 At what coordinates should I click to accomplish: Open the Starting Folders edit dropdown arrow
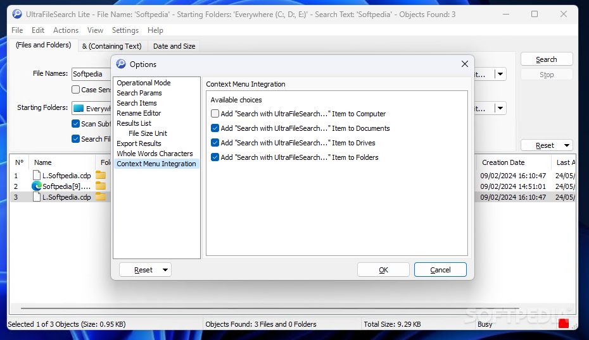click(500, 108)
